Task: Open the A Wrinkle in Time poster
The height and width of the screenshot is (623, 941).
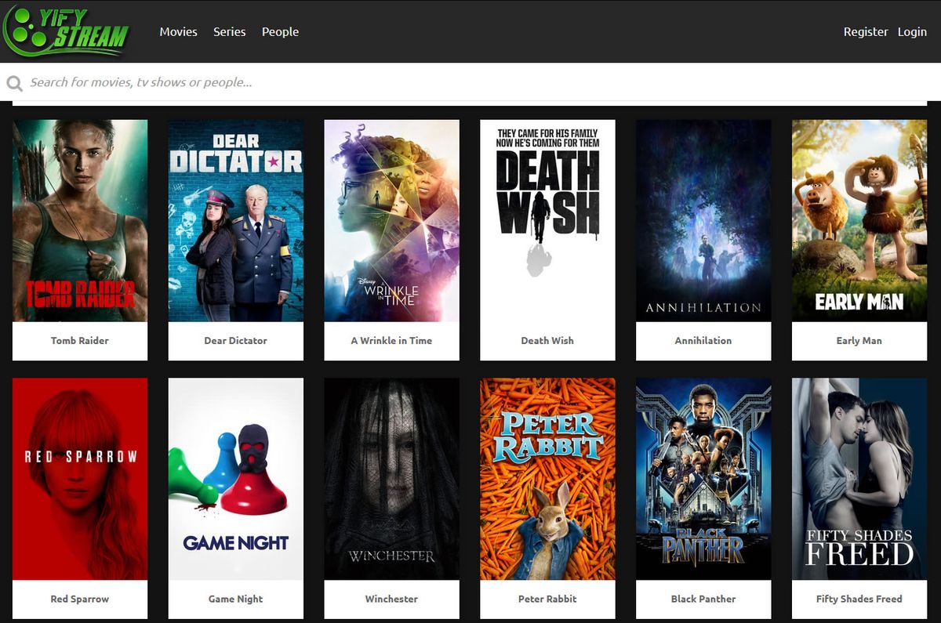Action: tap(391, 220)
